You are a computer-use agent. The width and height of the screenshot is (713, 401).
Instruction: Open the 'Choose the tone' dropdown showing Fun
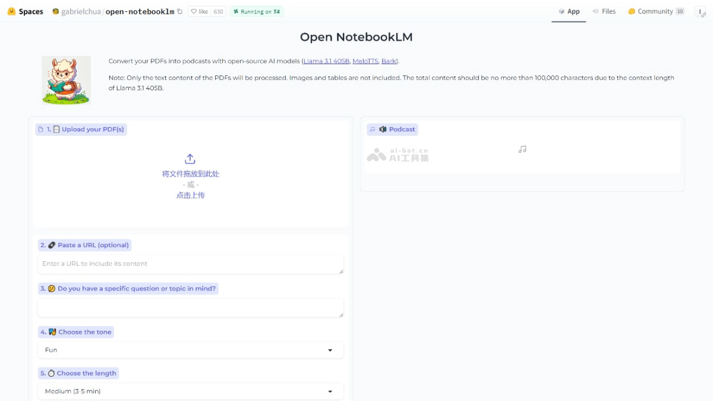[x=190, y=350]
